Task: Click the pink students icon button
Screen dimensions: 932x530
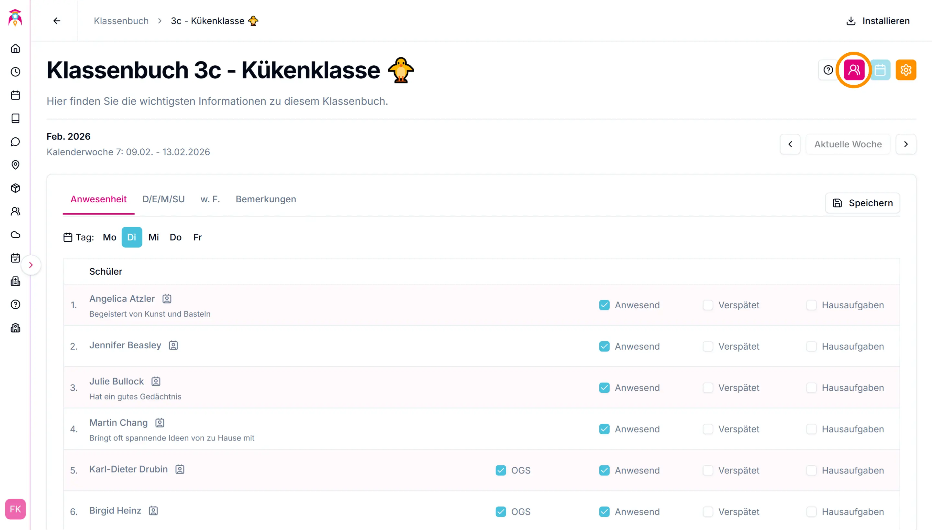Action: click(854, 70)
